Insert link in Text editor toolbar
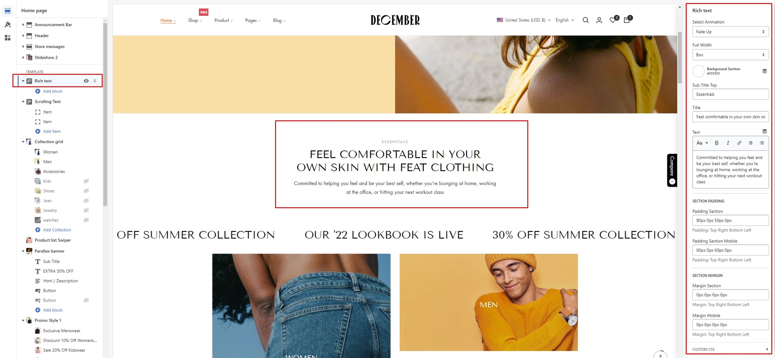The width and height of the screenshot is (775, 358). 739,143
